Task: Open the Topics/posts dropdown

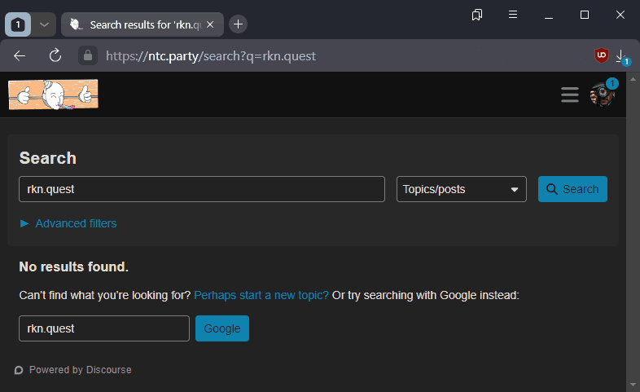Action: [x=461, y=189]
